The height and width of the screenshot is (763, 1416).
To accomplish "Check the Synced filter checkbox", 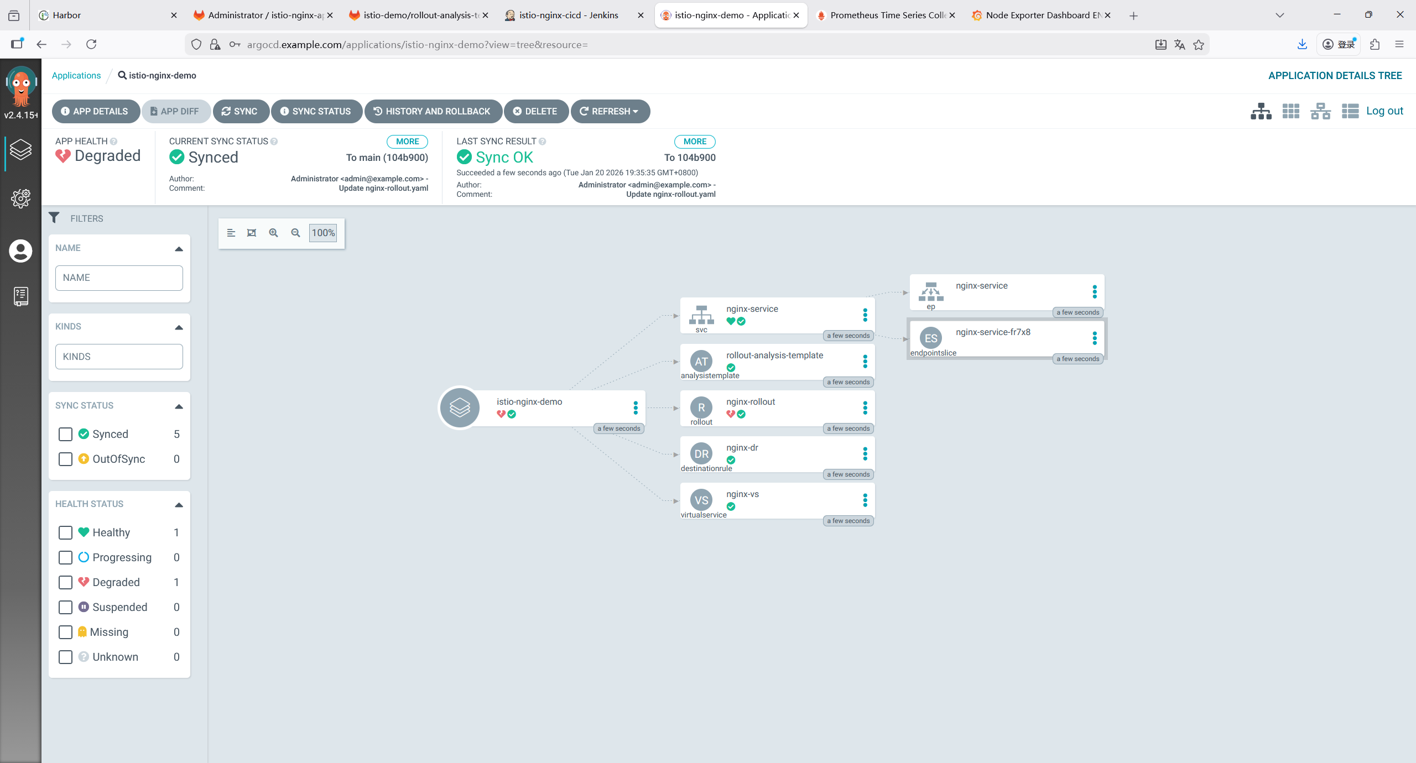I will [x=65, y=434].
